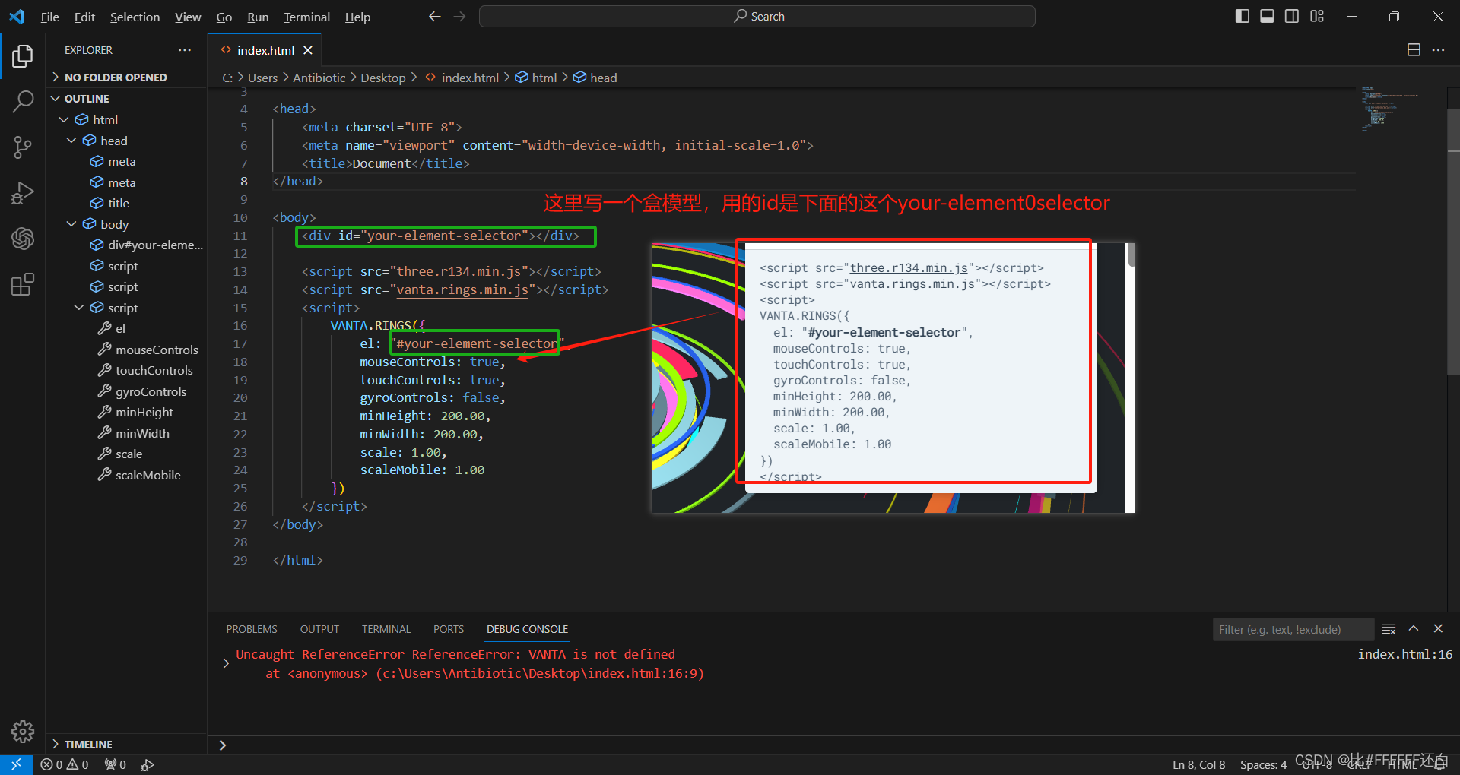
Task: Open editor More Actions ellipsis
Action: click(x=1438, y=49)
